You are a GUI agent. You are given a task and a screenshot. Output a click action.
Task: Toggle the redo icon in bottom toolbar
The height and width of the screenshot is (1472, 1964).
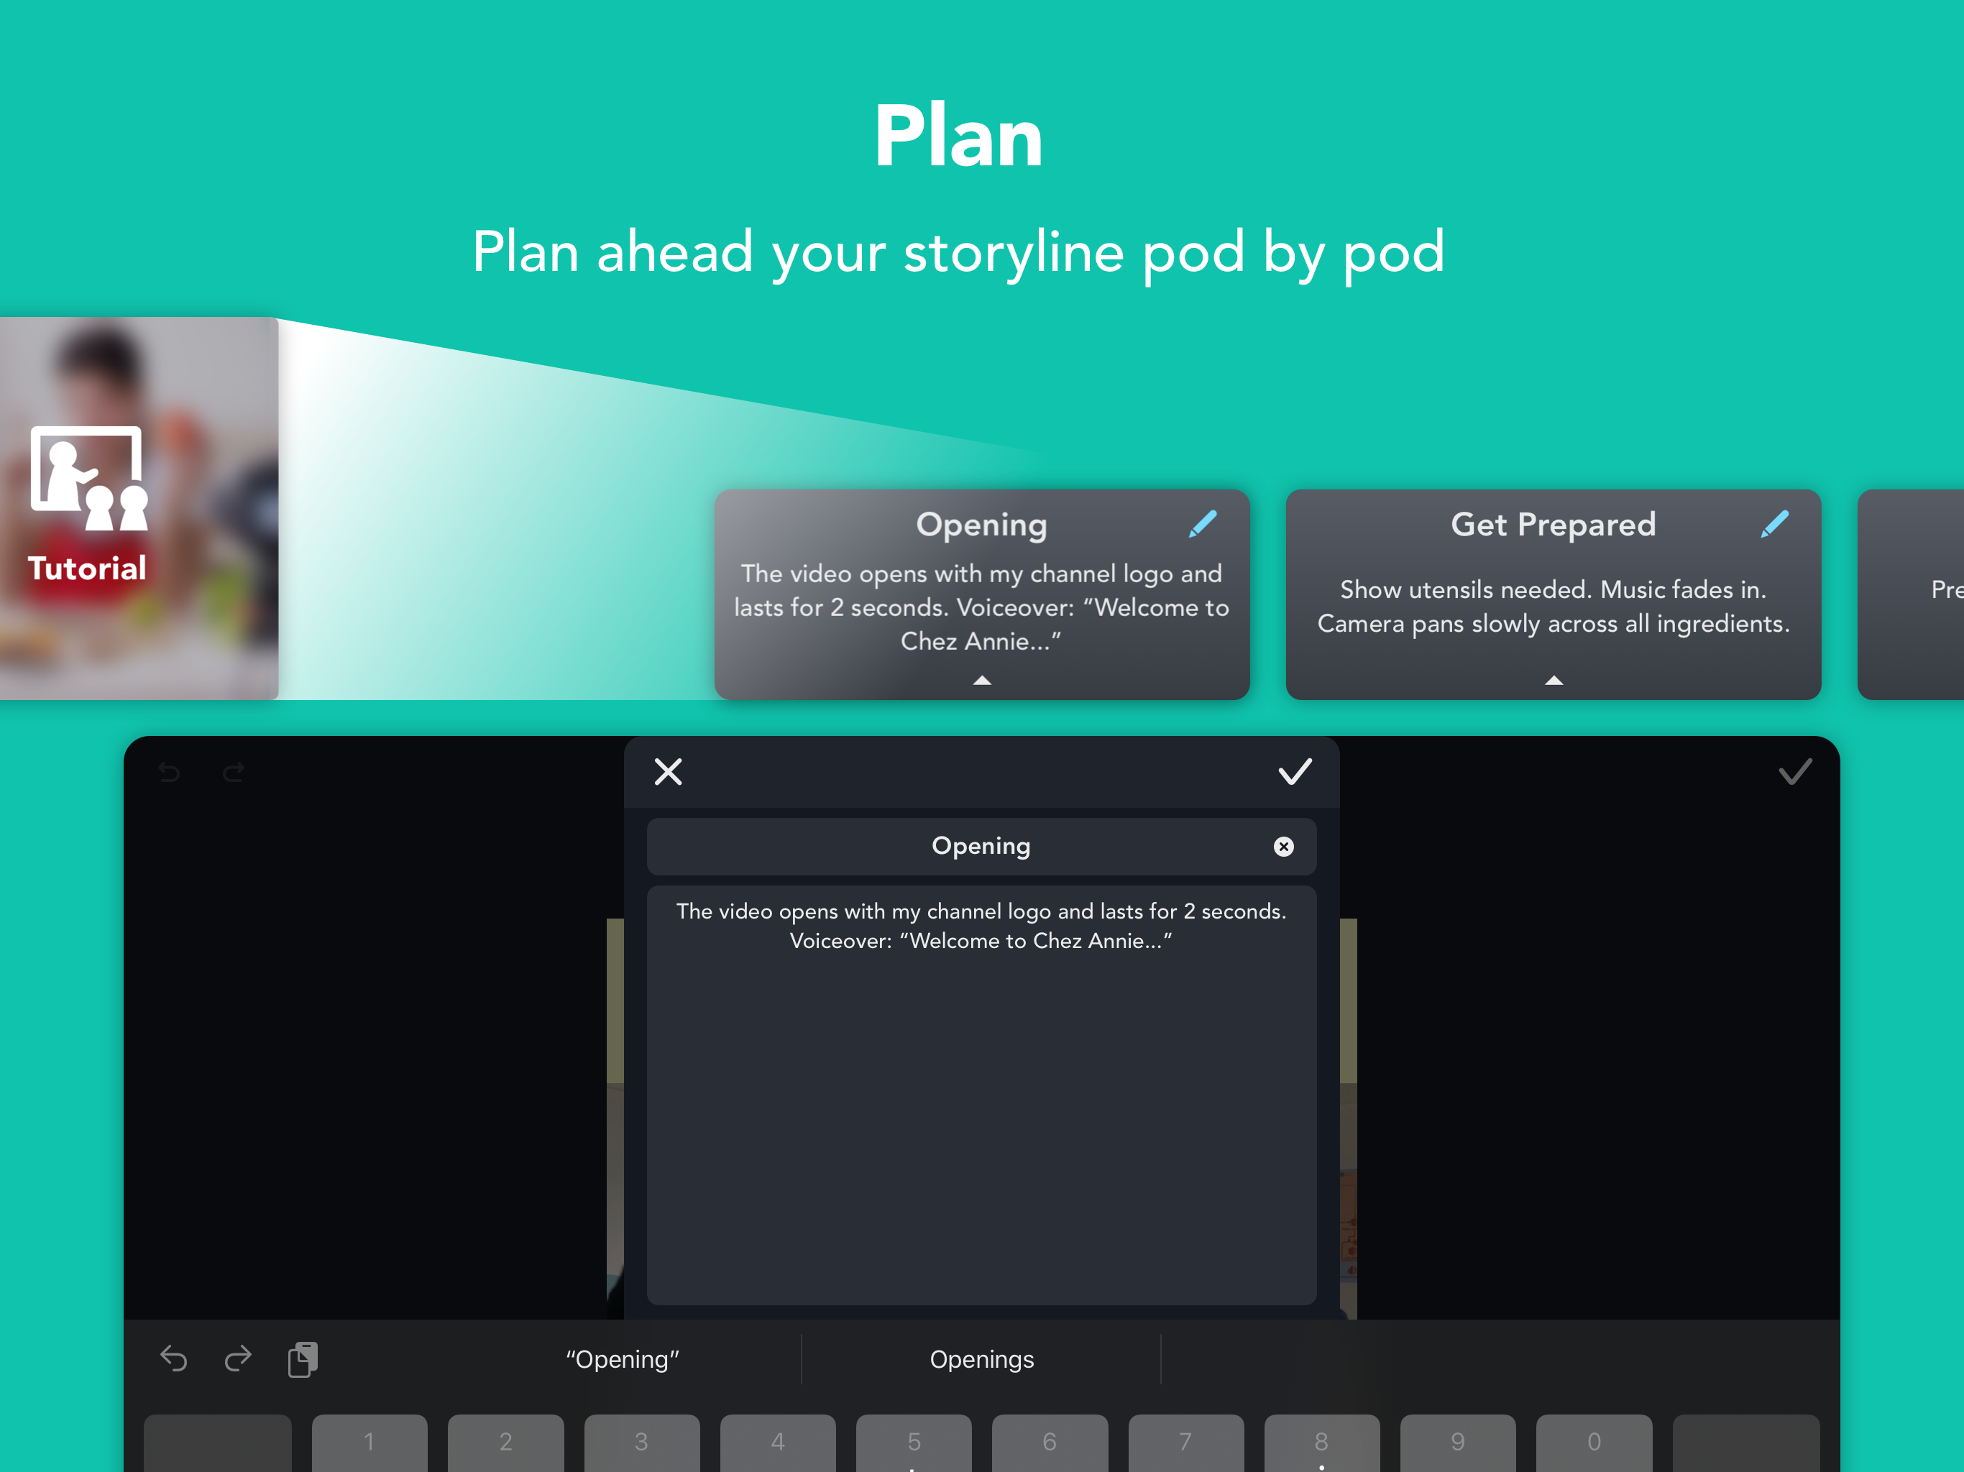(x=237, y=1359)
